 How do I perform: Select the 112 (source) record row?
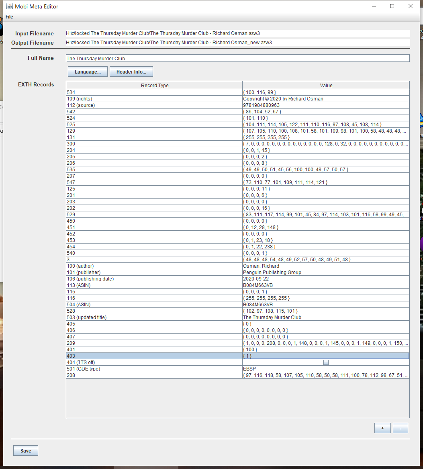[238, 105]
